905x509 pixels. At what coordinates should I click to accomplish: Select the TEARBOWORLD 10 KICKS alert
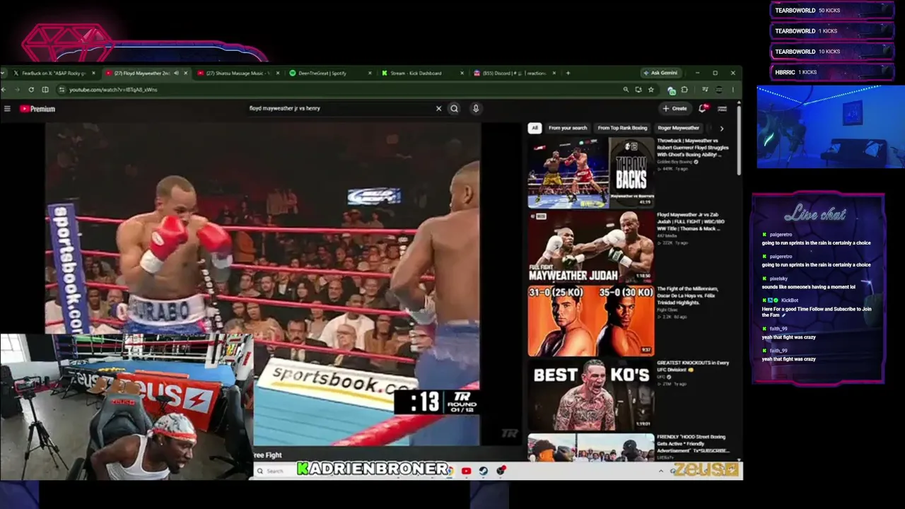click(831, 52)
